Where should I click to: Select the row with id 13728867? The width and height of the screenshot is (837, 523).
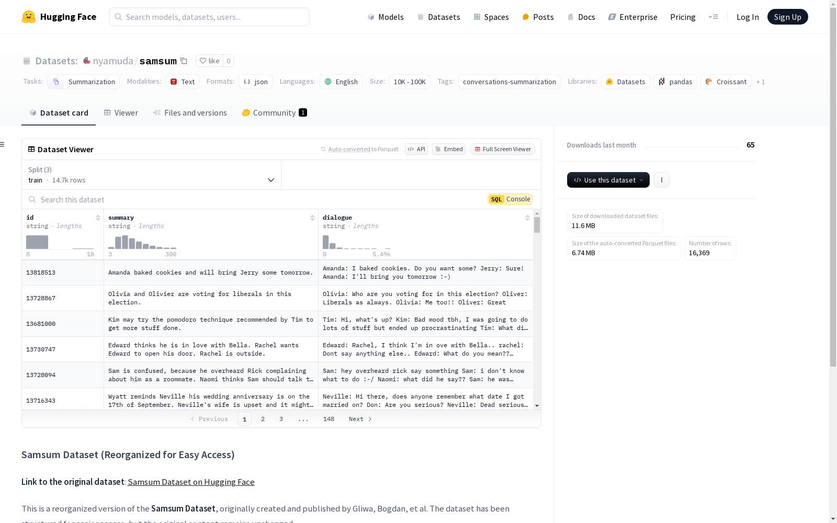pyautogui.click(x=277, y=298)
